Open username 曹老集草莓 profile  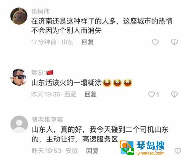point(48,120)
